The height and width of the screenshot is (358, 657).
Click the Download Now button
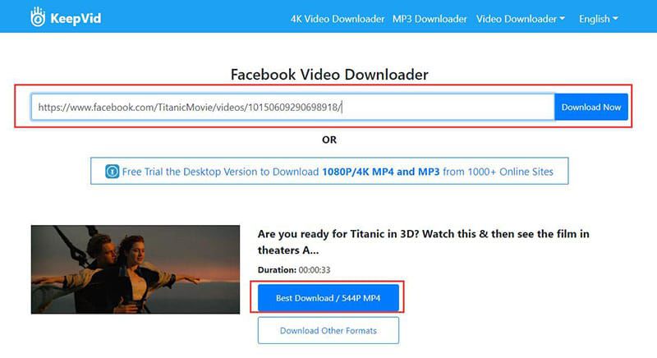point(591,108)
